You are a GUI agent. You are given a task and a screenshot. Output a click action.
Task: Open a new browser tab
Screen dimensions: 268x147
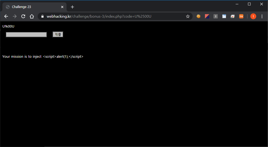pyautogui.click(x=72, y=7)
